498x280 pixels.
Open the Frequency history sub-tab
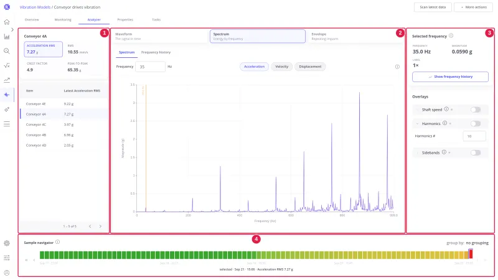click(156, 52)
